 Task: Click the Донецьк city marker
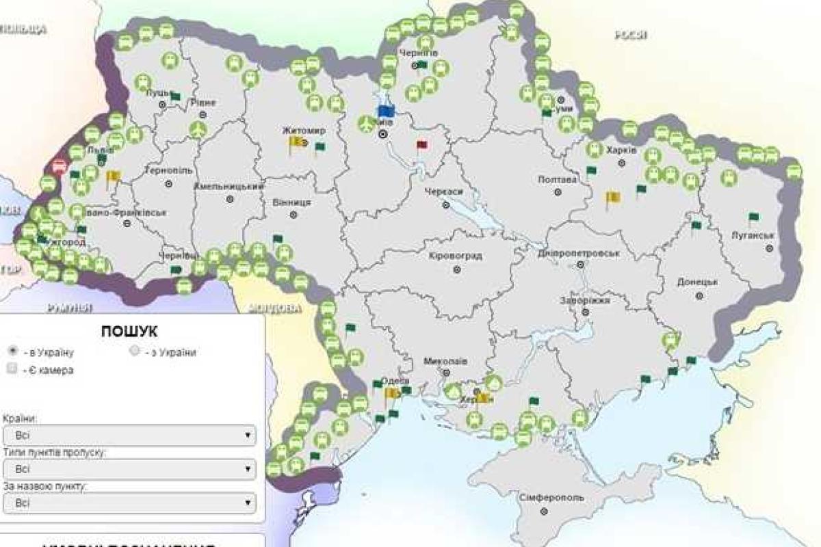pos(699,295)
